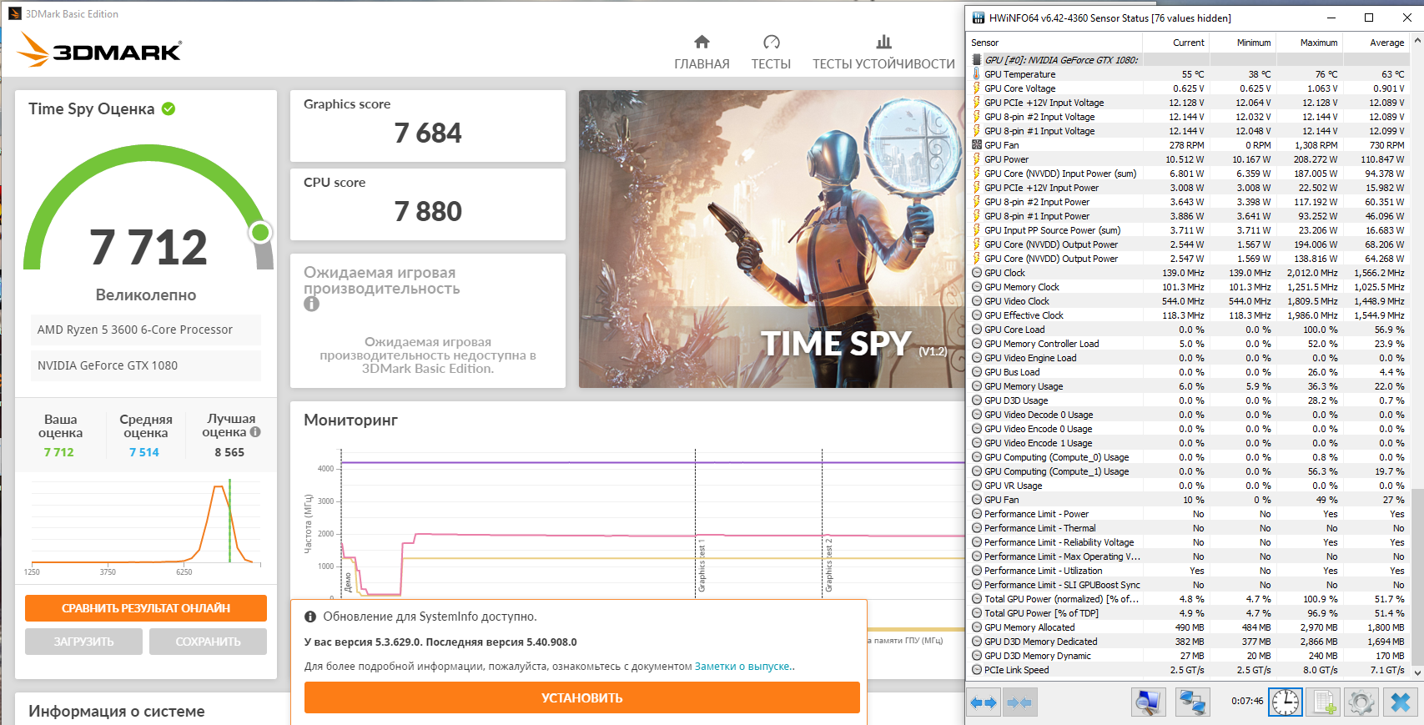1424x725 pixels.
Task: Click the info icon next to Лучшая оценка
Action: [255, 432]
